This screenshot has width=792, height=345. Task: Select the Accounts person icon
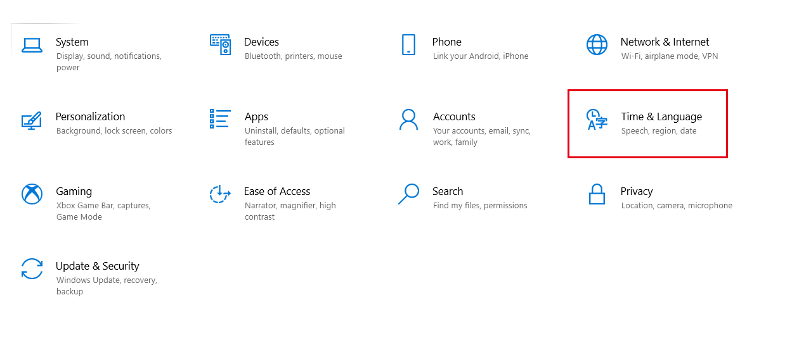408,119
